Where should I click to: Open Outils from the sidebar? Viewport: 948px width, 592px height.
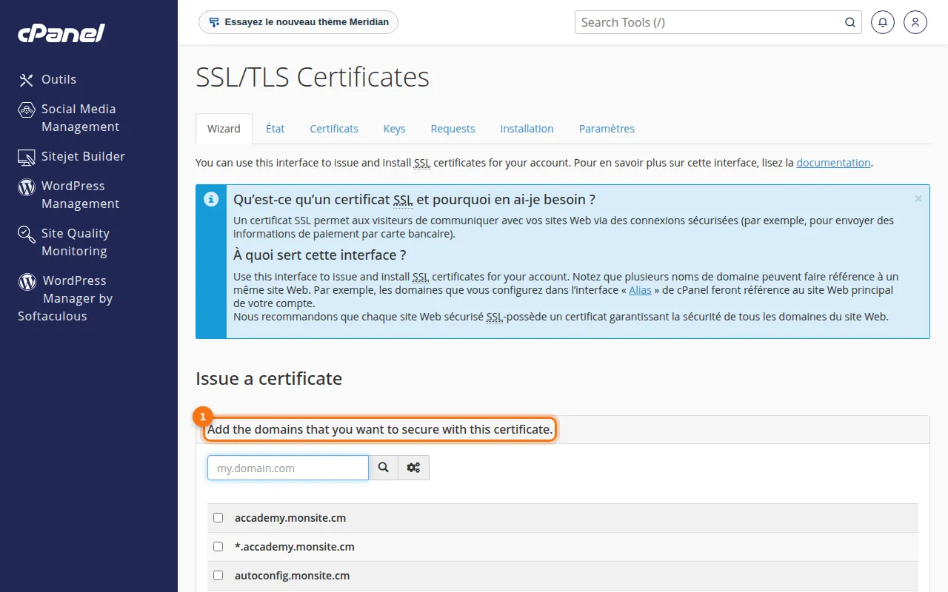pyautogui.click(x=47, y=79)
